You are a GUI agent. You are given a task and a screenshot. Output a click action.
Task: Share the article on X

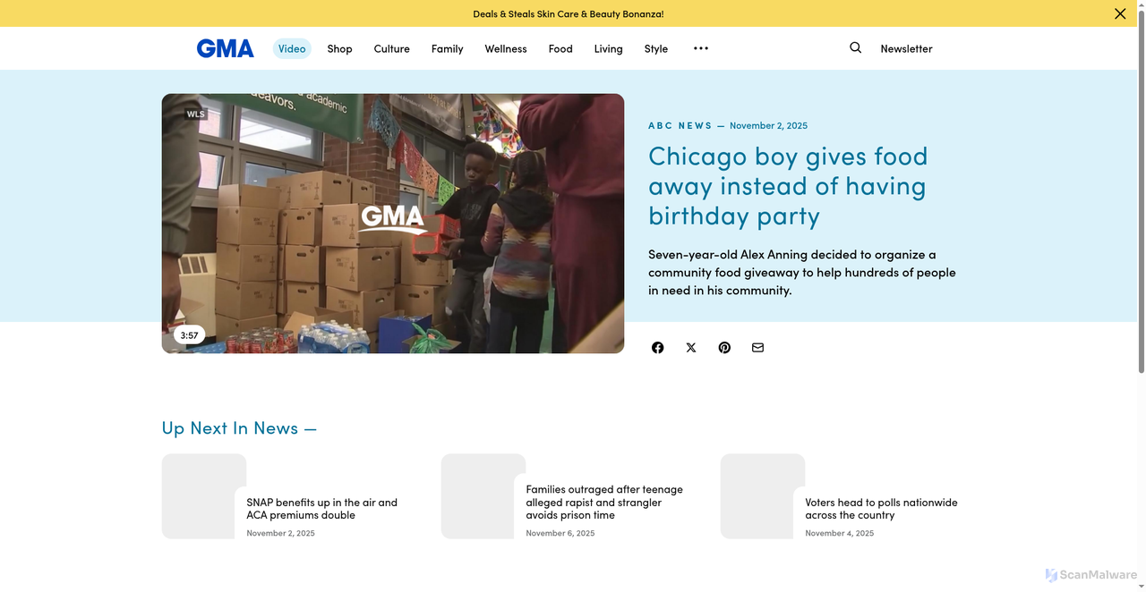coord(691,348)
